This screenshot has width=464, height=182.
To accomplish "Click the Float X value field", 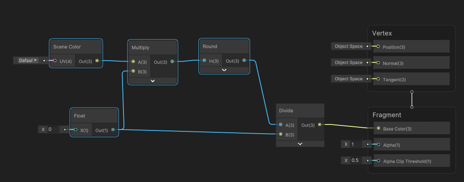I will coord(53,130).
